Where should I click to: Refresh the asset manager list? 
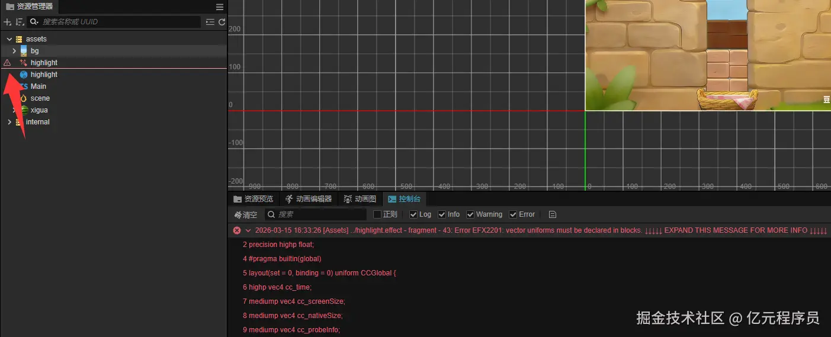click(222, 22)
